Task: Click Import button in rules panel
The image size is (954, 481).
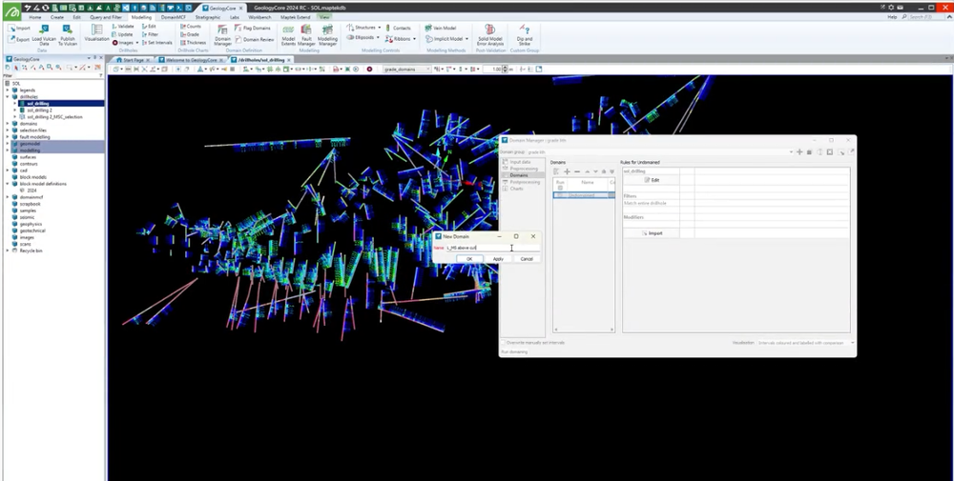Action: [x=651, y=233]
